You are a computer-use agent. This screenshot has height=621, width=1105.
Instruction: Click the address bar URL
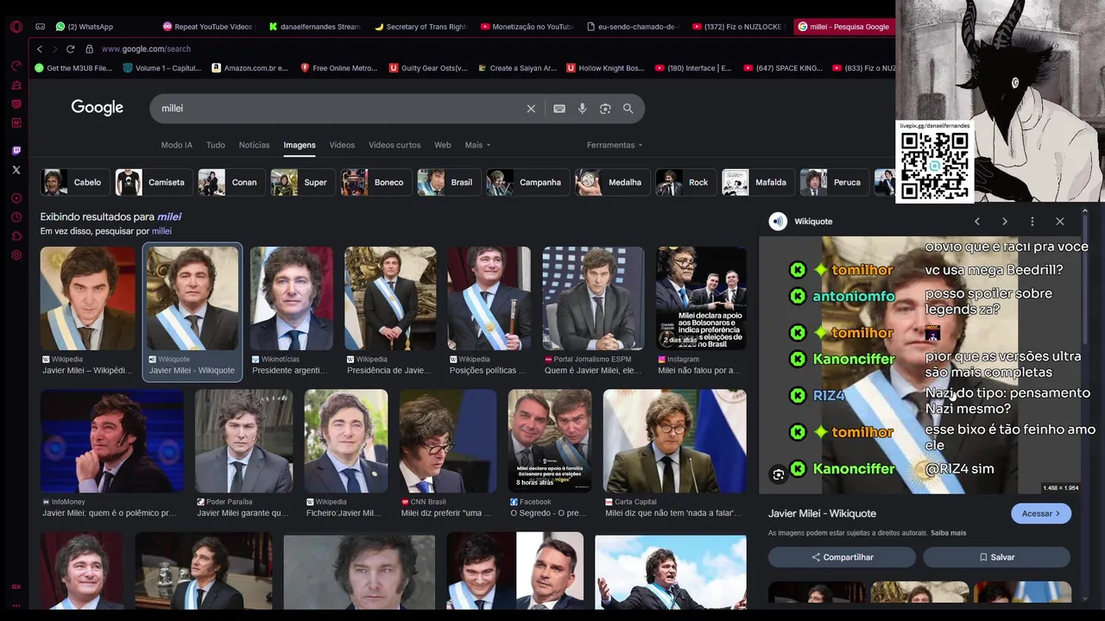point(146,49)
